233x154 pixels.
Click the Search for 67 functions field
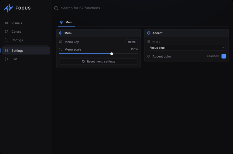(x=142, y=8)
